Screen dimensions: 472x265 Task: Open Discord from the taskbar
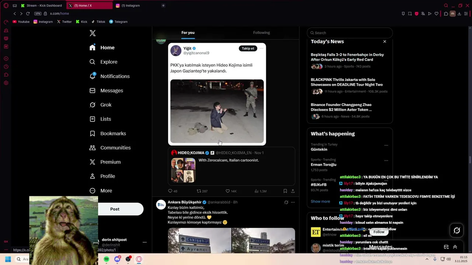[117, 259]
